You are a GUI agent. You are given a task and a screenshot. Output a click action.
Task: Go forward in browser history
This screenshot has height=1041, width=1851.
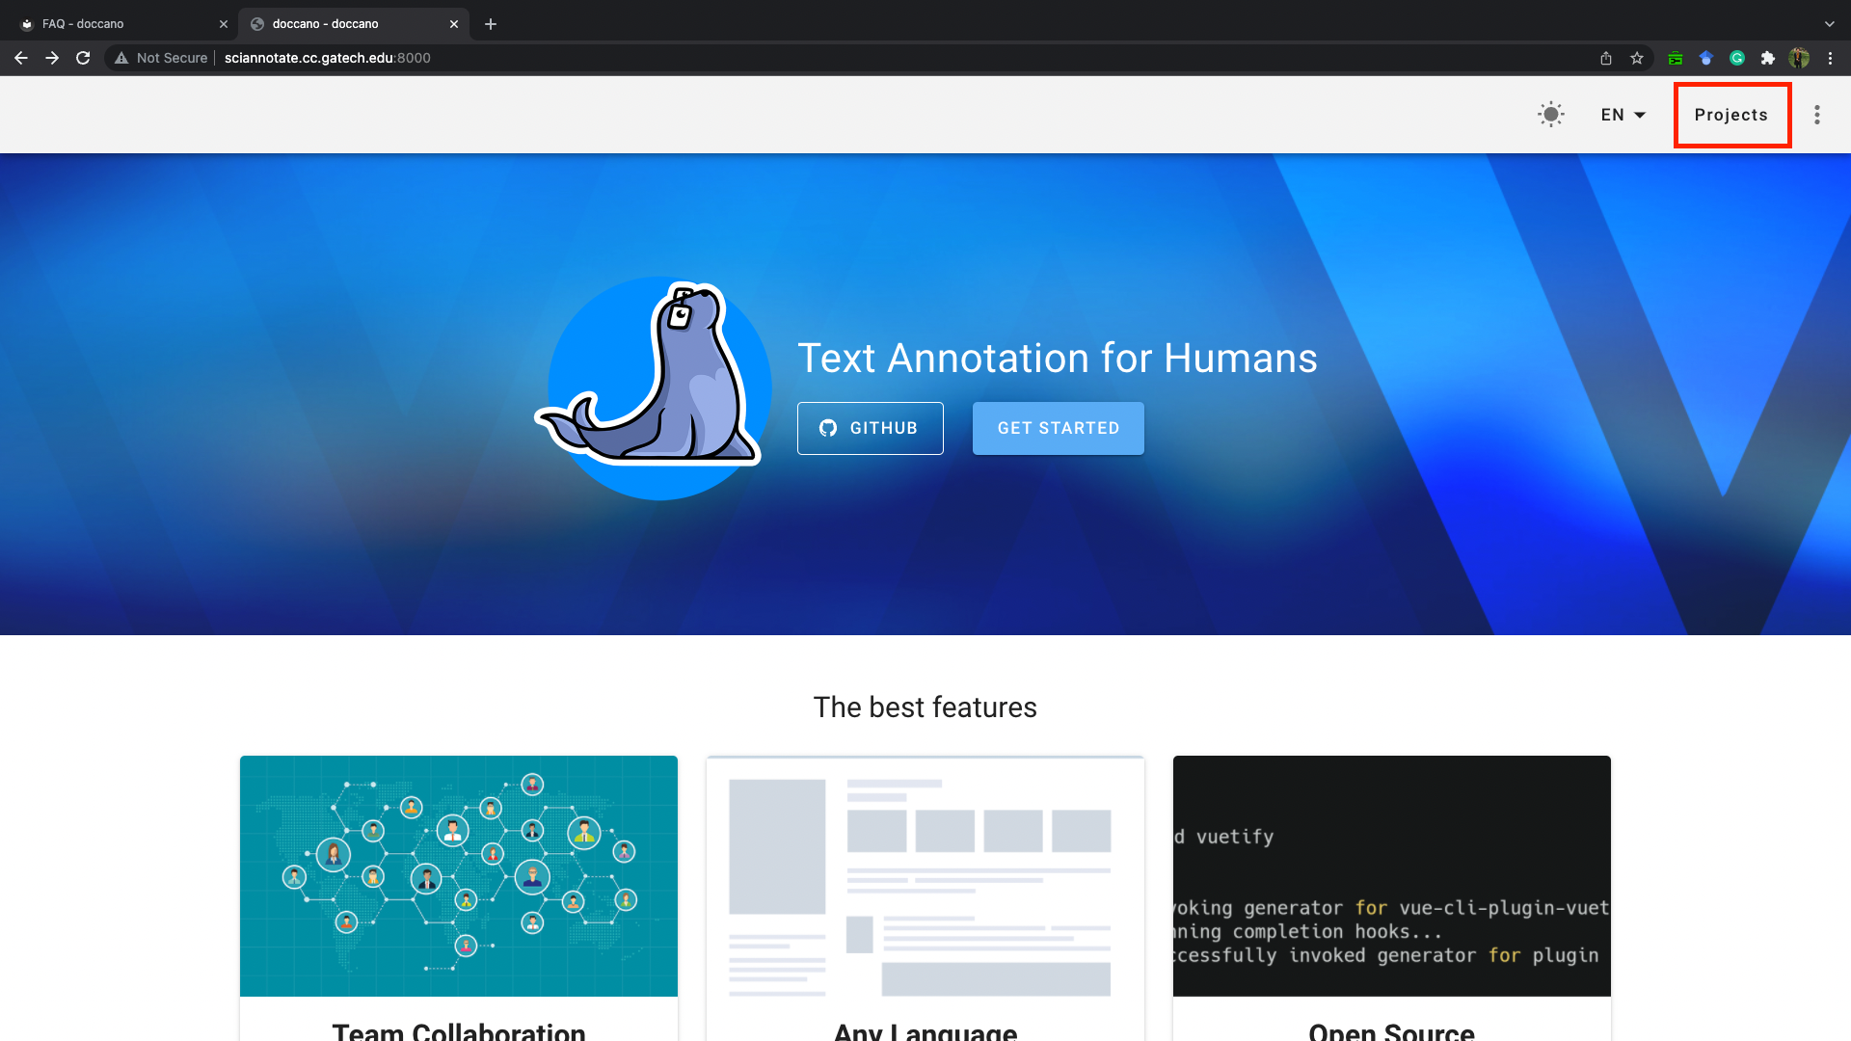(x=52, y=58)
